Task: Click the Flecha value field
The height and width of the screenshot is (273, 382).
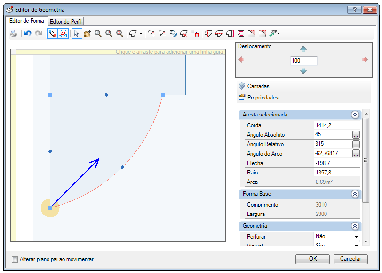Action: point(337,163)
